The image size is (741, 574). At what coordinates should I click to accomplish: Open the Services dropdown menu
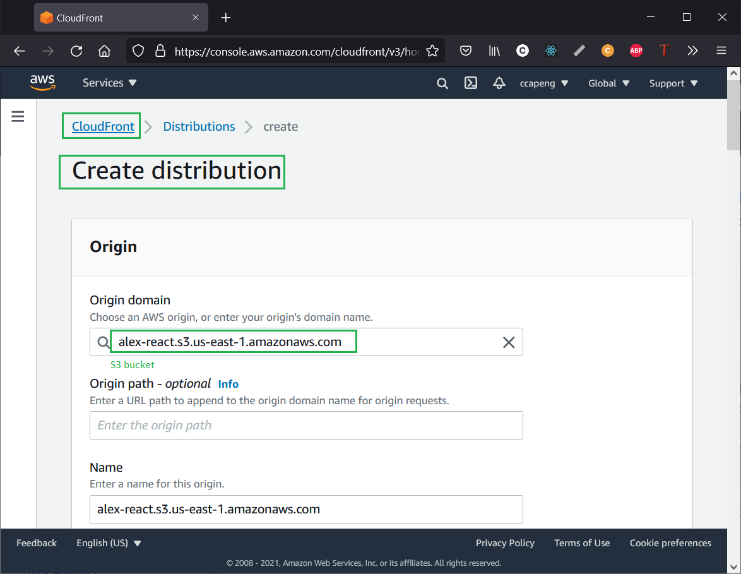click(110, 83)
